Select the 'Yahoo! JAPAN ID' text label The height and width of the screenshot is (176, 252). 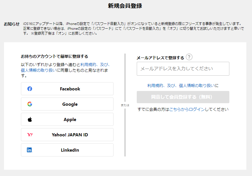70,135
